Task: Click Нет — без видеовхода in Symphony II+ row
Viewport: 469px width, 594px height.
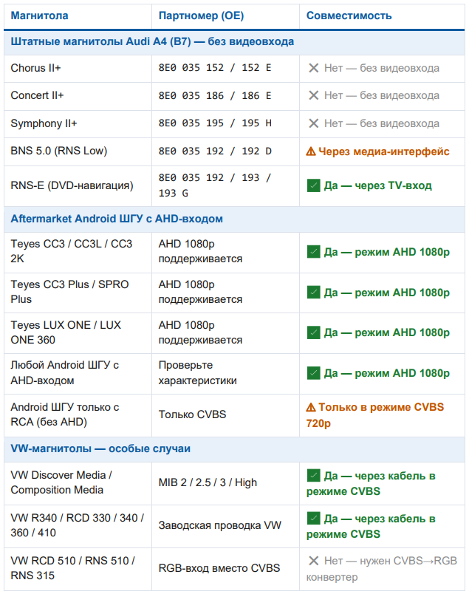Action: 382,123
